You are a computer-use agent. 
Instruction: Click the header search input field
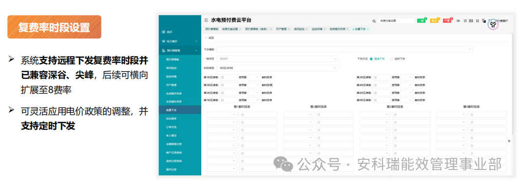(396, 21)
